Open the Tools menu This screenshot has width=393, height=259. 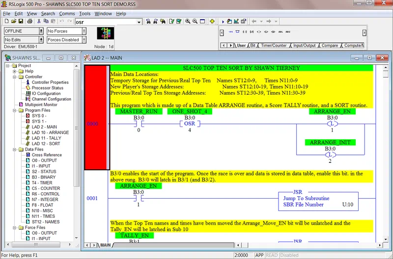pyautogui.click(x=84, y=14)
